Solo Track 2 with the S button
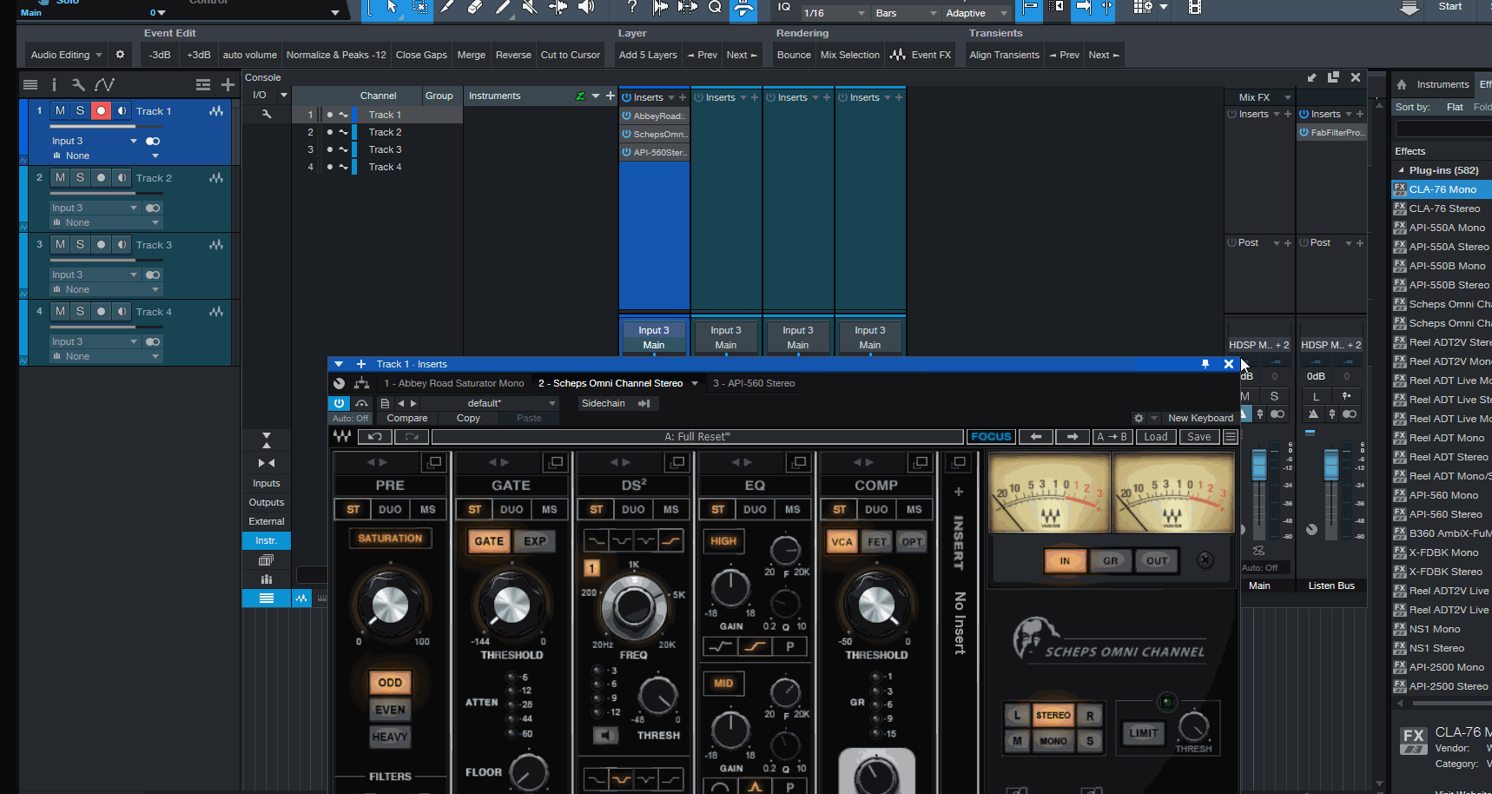Viewport: 1492px width, 794px height. pyautogui.click(x=80, y=178)
